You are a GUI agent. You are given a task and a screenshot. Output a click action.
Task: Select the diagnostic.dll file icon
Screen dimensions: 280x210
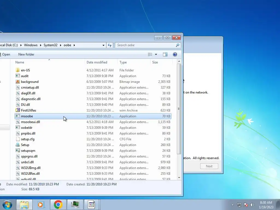point(18,99)
